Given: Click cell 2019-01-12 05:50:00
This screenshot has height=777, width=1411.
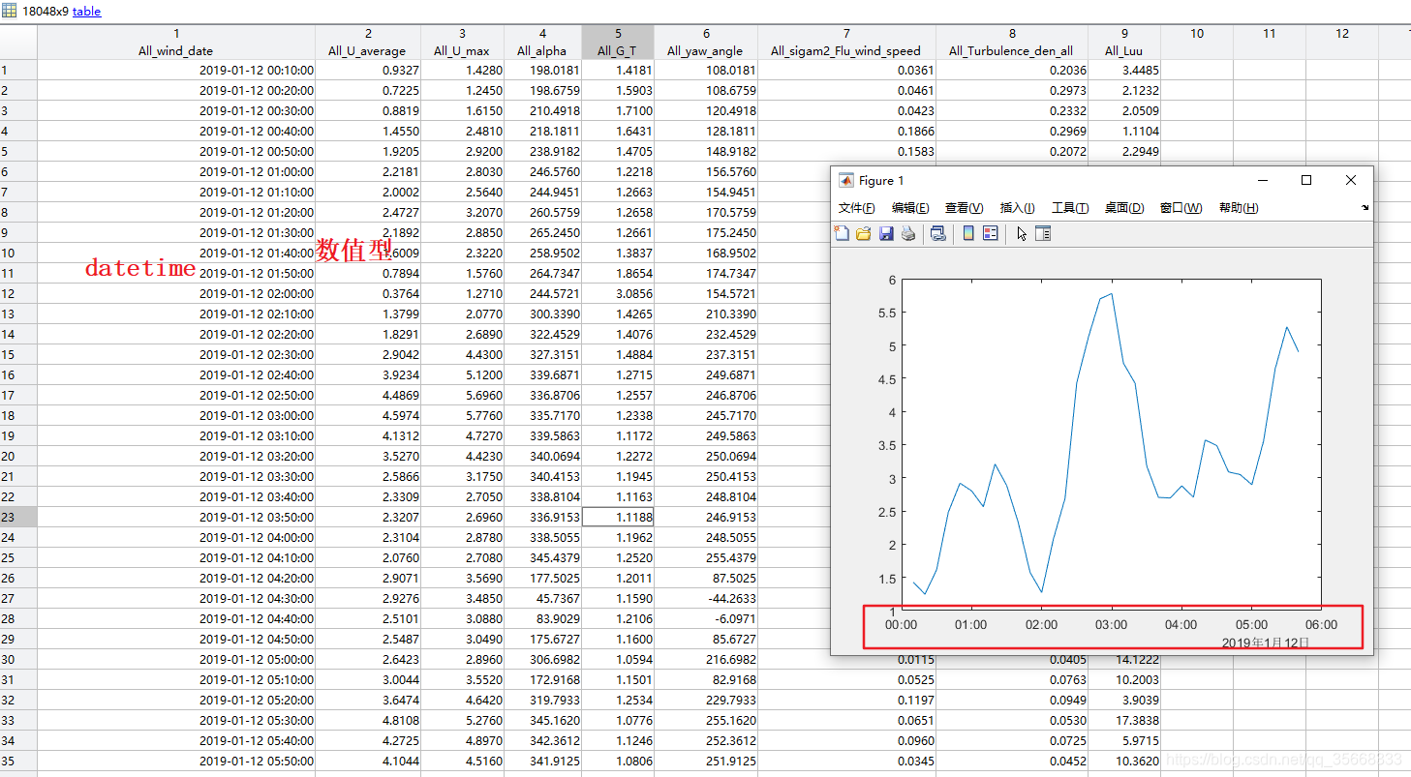Looking at the screenshot, I should (176, 761).
